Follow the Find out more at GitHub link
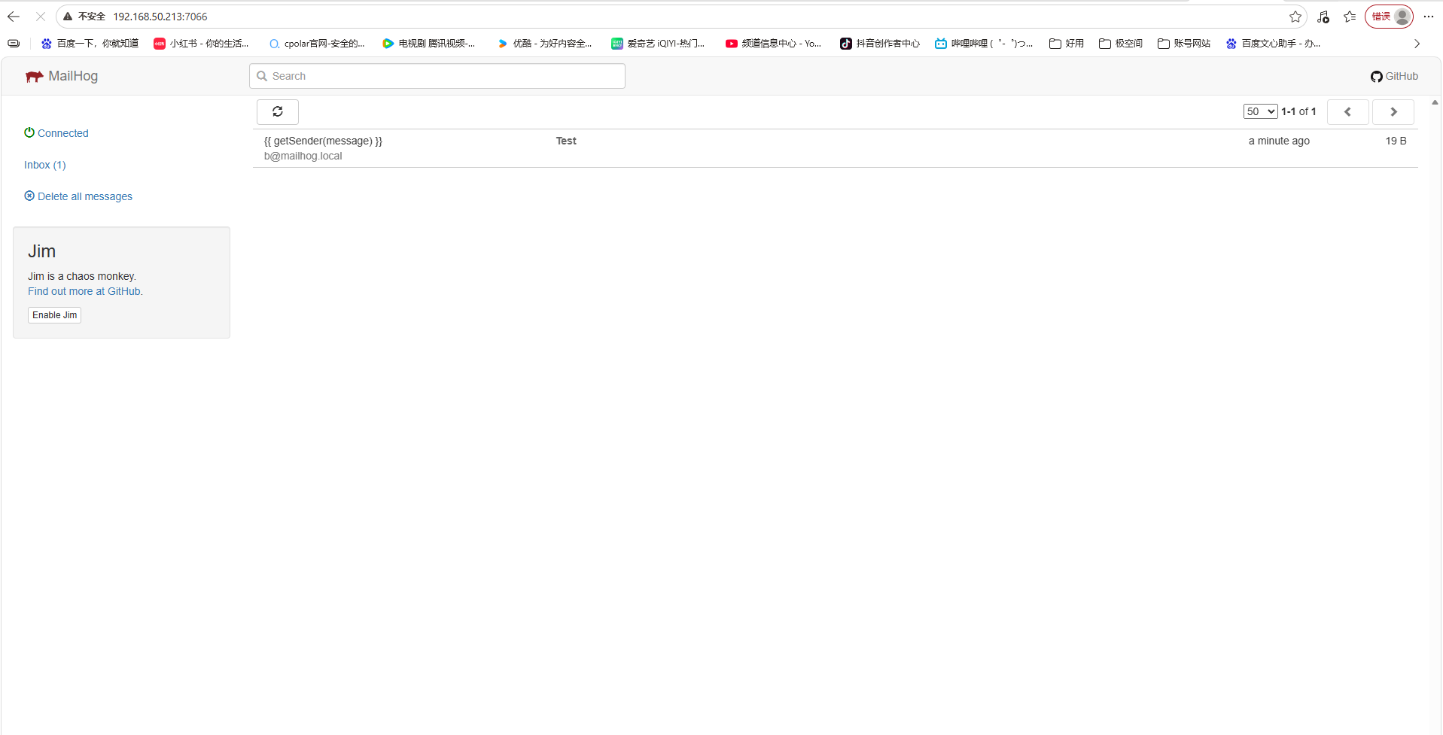 point(84,291)
